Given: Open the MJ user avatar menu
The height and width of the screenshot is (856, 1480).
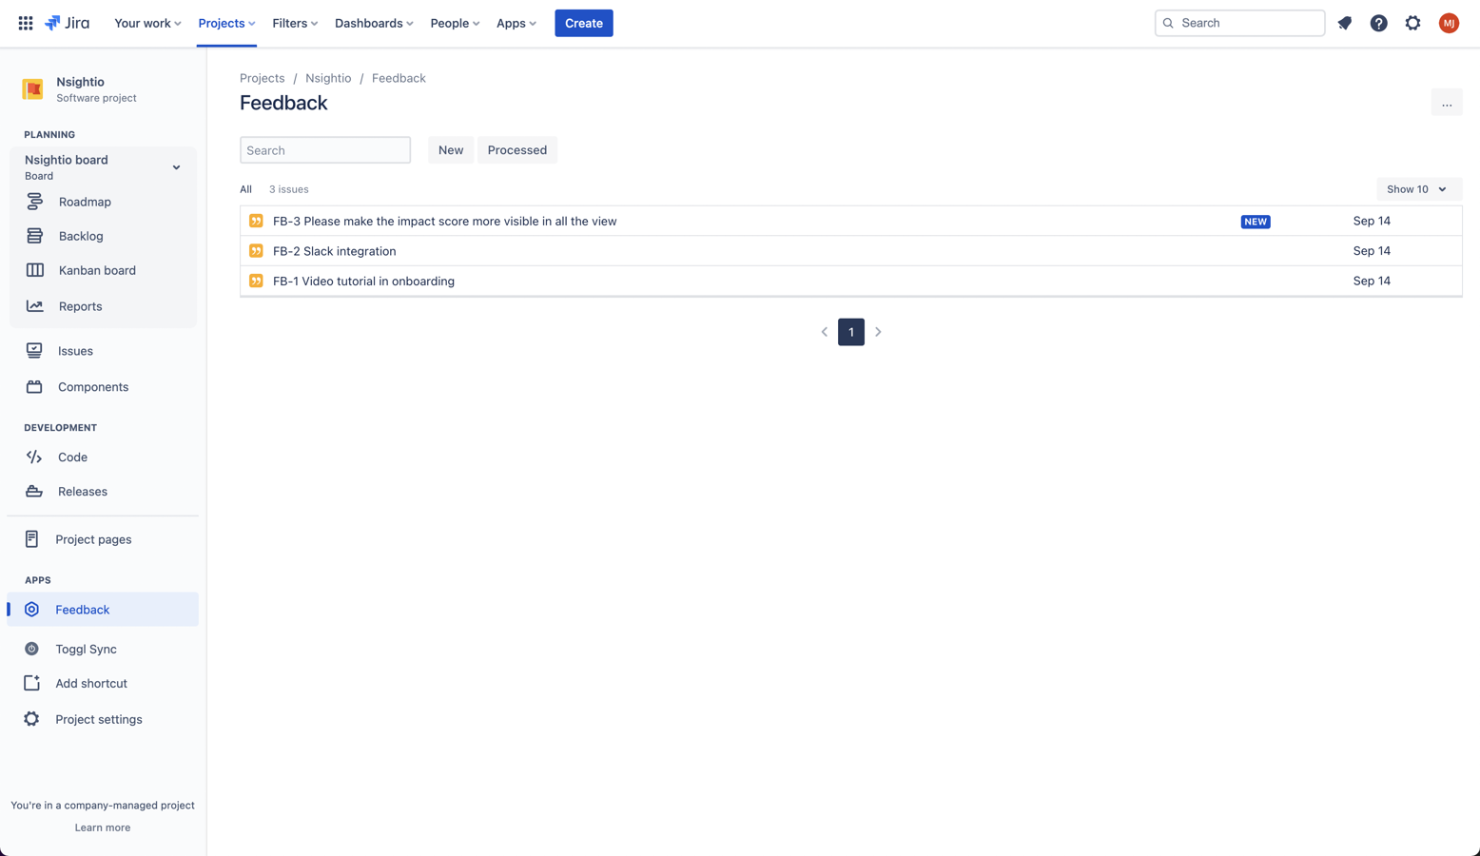Looking at the screenshot, I should [x=1449, y=23].
